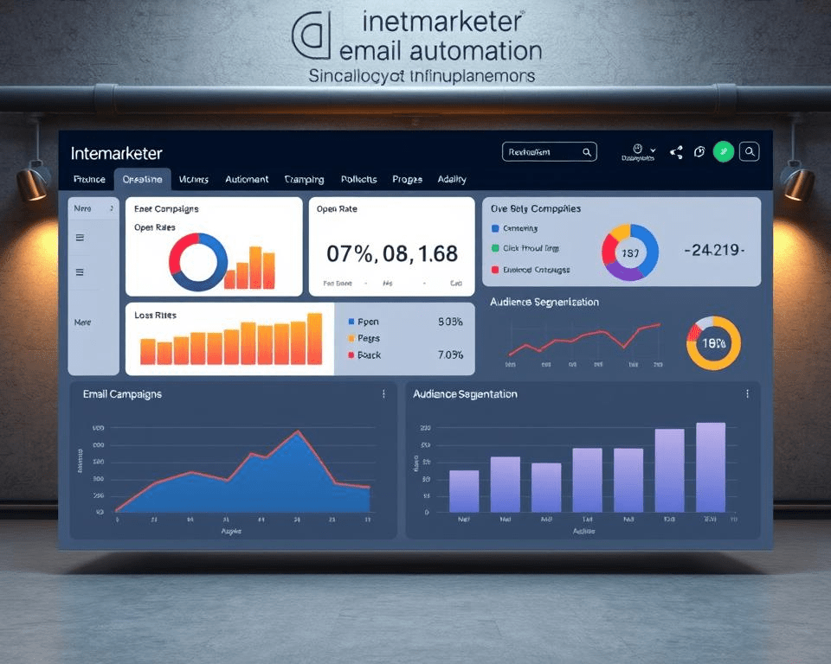
Task: Click the blue Fpen legend marker
Action: tap(351, 322)
